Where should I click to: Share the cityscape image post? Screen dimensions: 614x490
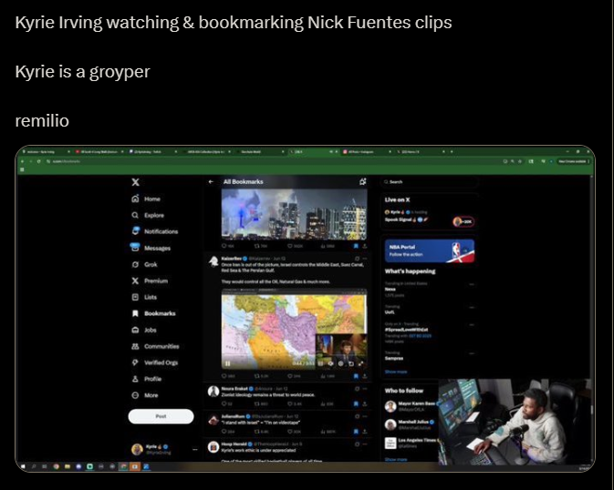point(365,246)
